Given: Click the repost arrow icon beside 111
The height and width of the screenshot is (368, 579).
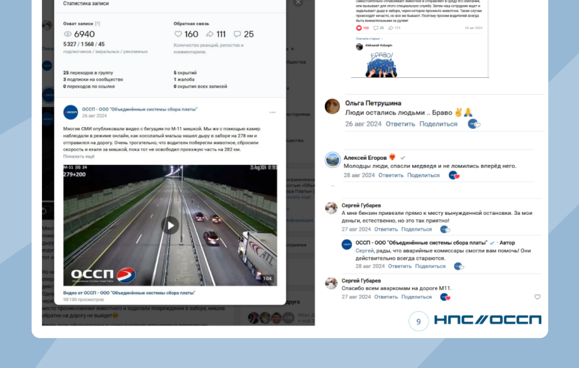Looking at the screenshot, I should pos(210,34).
